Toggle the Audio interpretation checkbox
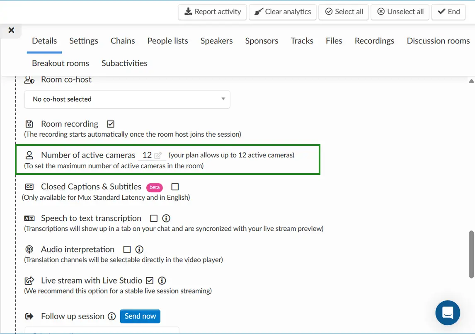Viewport: 475px width, 334px height. 127,249
